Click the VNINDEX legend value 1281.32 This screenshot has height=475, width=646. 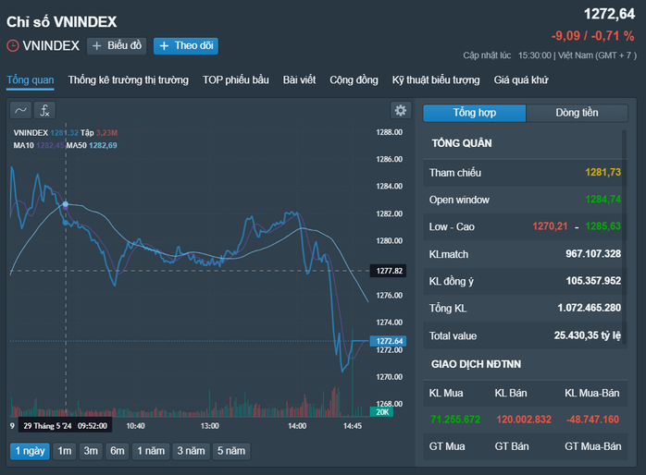[64, 133]
